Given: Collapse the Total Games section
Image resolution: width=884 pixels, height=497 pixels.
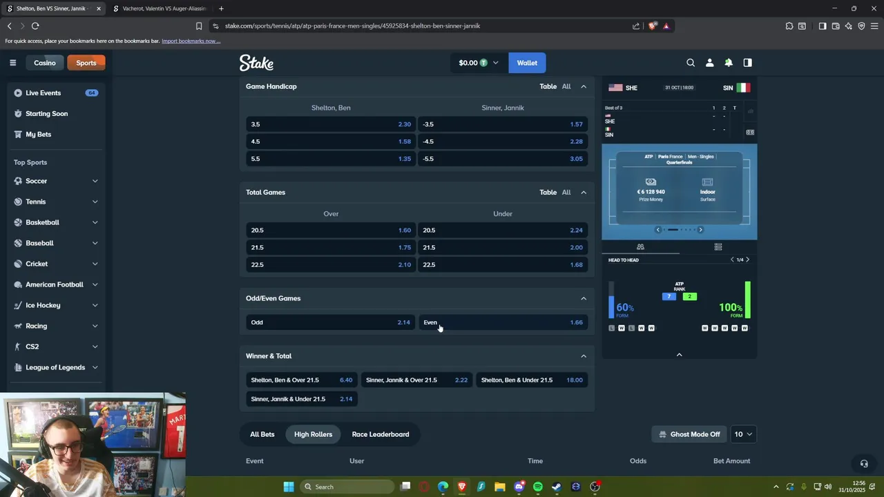Looking at the screenshot, I should pos(584,193).
